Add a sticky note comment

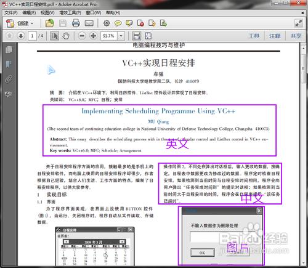118,23
